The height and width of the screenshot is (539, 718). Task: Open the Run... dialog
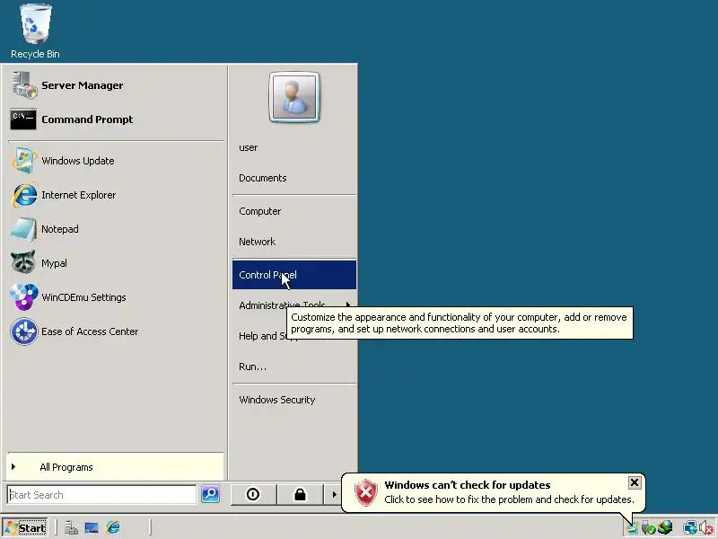coord(294,367)
